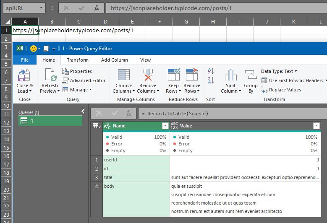This screenshot has width=327, height=223.
Task: Open the Name column filter dropdown
Action: pos(165,126)
